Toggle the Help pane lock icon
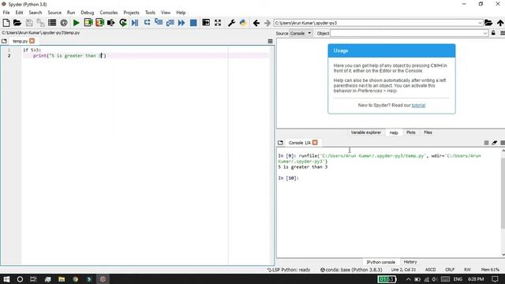Screen dimensions: 505x284 point(493,33)
